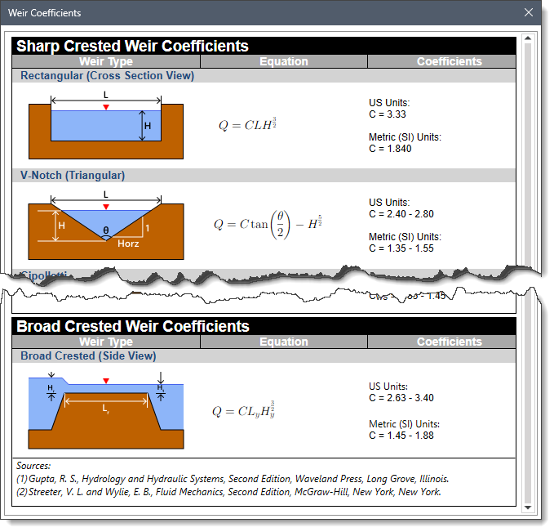Click 'Weir Type' header in sharp crested table

106,61
